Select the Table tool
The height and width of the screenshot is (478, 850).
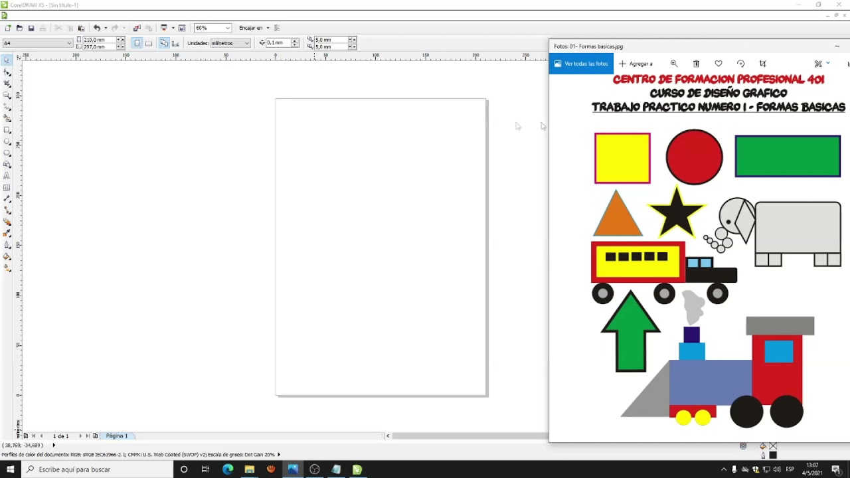pyautogui.click(x=7, y=187)
